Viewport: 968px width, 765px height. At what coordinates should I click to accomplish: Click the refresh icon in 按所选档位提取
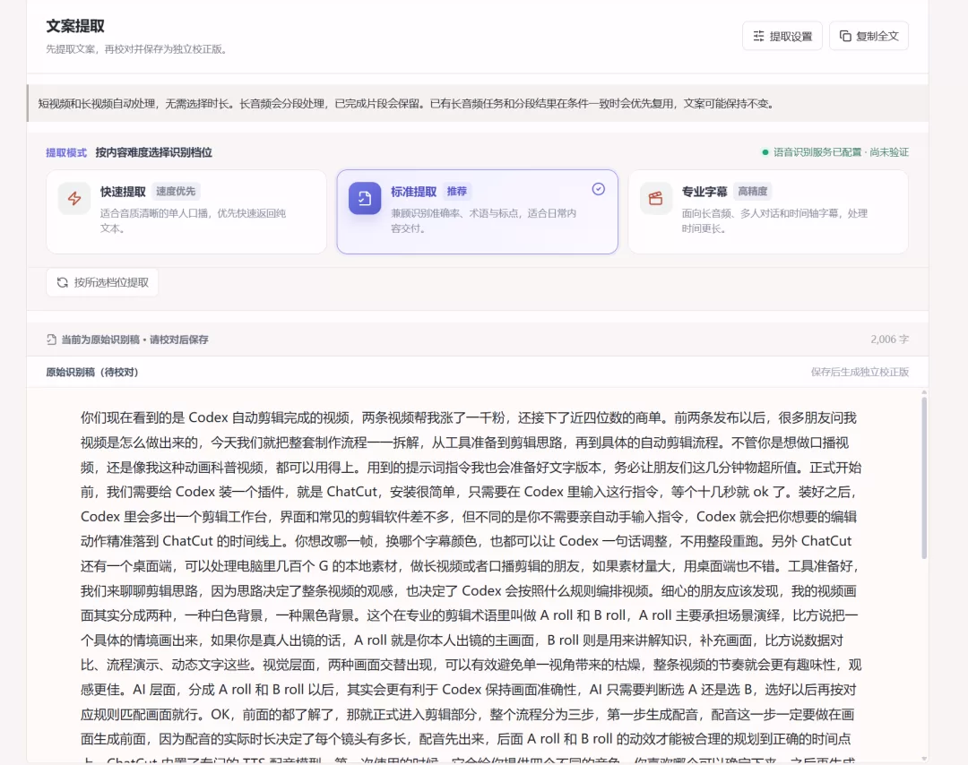63,282
